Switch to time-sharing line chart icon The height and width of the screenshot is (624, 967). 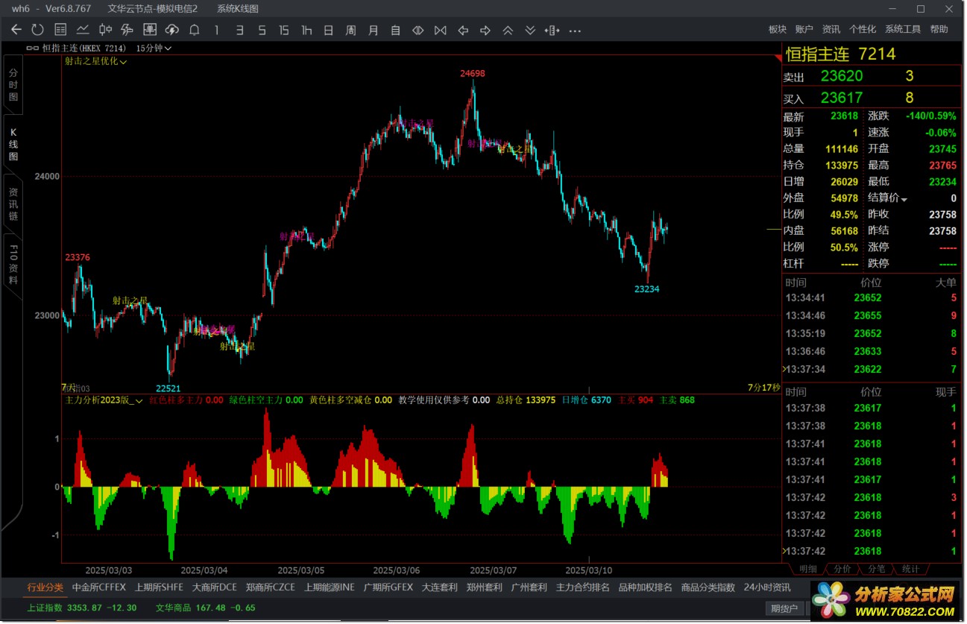(83, 30)
